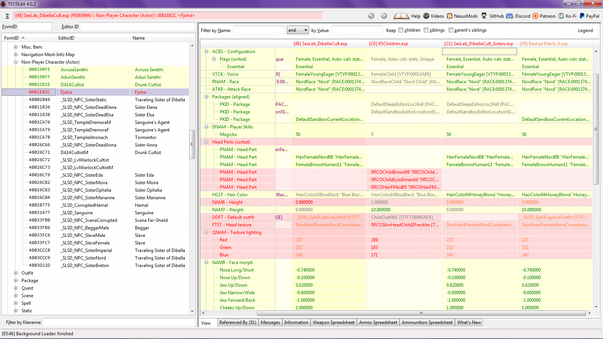Screen dimensions: 603x339
Task: Click the Filter by filename input field
Action: (x=119, y=322)
